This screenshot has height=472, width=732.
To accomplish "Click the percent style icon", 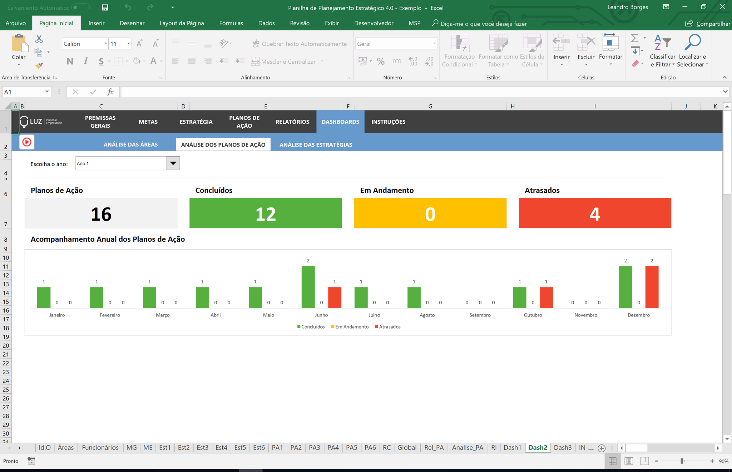I will [x=381, y=62].
